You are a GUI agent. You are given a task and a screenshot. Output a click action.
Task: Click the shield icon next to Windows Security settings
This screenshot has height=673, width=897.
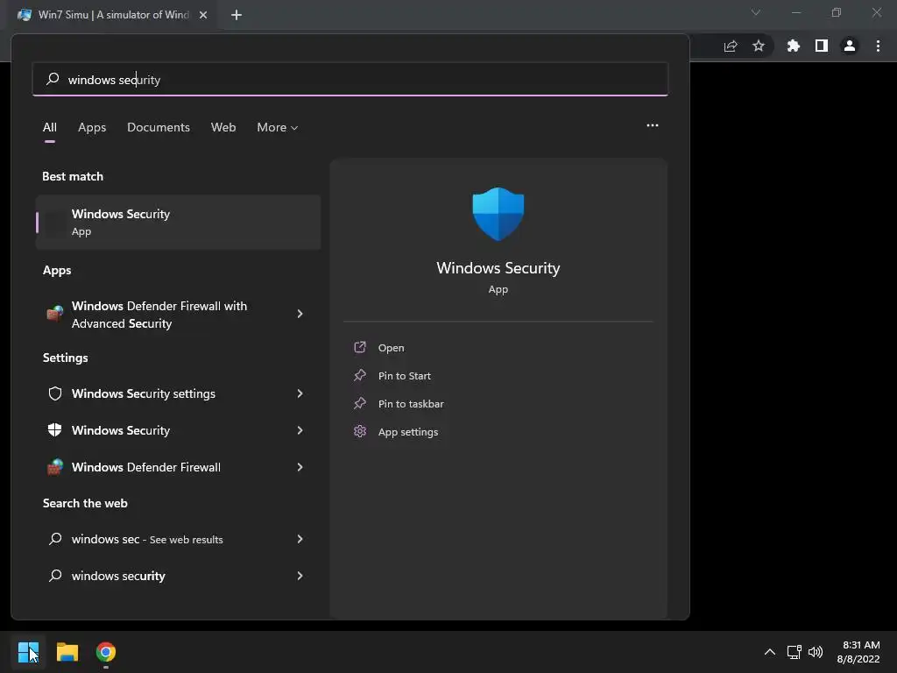point(55,393)
